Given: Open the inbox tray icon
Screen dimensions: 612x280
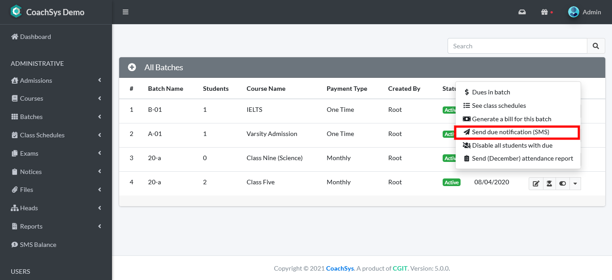Looking at the screenshot, I should (522, 12).
